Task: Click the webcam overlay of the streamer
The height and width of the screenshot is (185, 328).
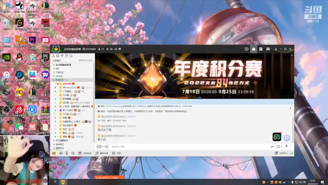Action: point(25,160)
